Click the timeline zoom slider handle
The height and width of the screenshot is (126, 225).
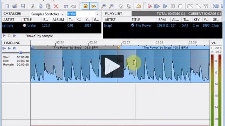(x=20, y=53)
